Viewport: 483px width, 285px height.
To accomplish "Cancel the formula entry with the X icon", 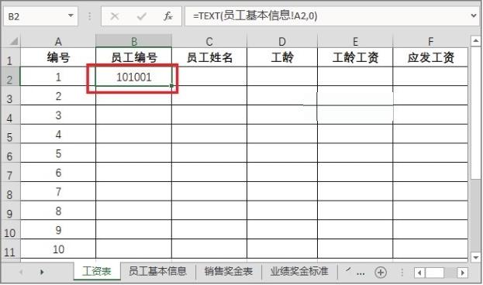I will (115, 16).
